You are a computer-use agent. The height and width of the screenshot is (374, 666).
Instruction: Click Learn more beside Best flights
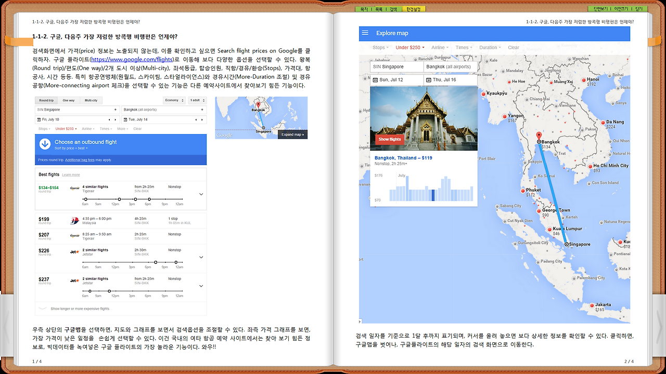(x=71, y=175)
